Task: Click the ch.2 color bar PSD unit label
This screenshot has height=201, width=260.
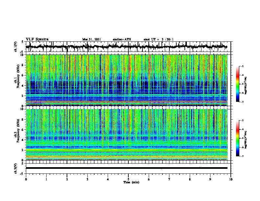Action: click(x=246, y=140)
